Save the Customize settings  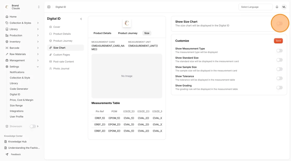(x=278, y=41)
